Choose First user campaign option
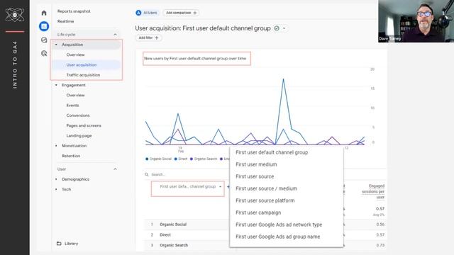The image size is (454, 255). (x=258, y=212)
